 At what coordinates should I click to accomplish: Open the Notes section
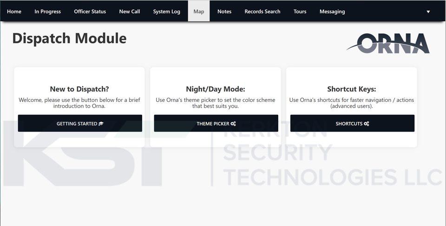tap(224, 11)
